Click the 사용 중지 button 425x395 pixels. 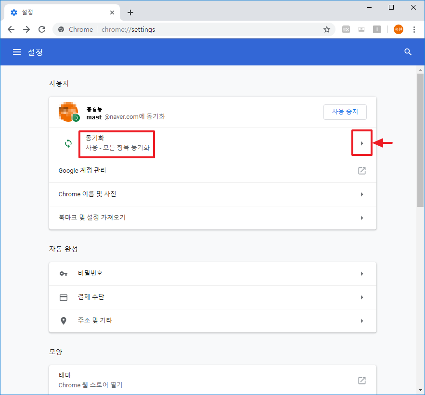click(345, 112)
